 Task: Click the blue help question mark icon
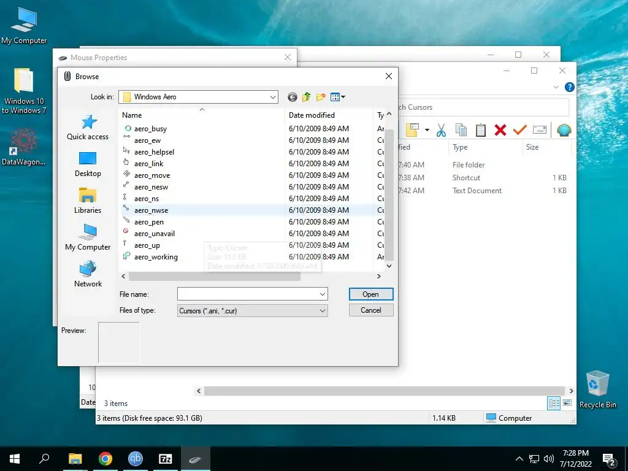click(x=570, y=87)
